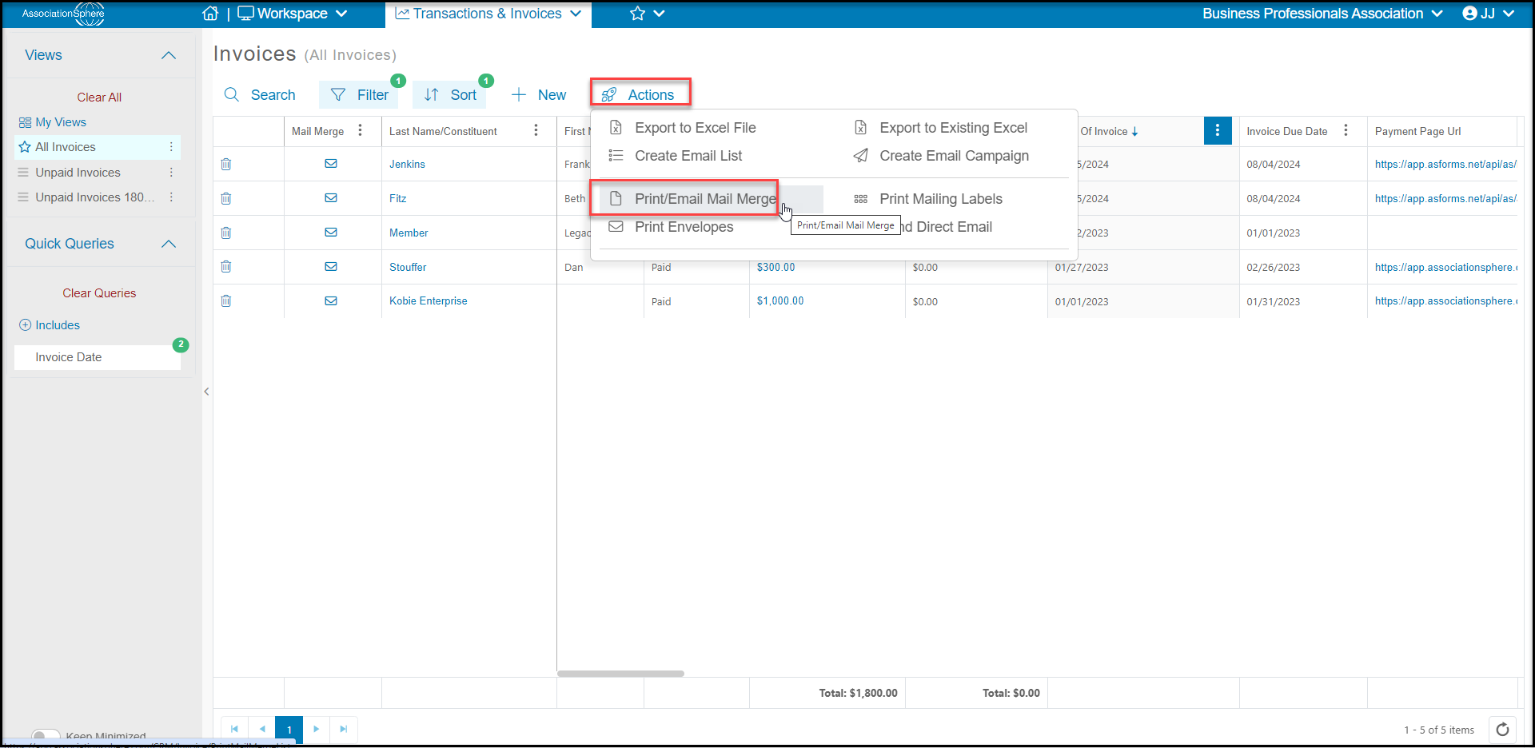Open the favorites star menu
The image size is (1535, 748).
[x=647, y=14]
